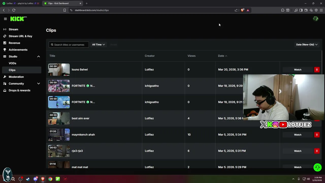The image size is (325, 183).
Task: Click the Title column header
Action: click(52, 56)
